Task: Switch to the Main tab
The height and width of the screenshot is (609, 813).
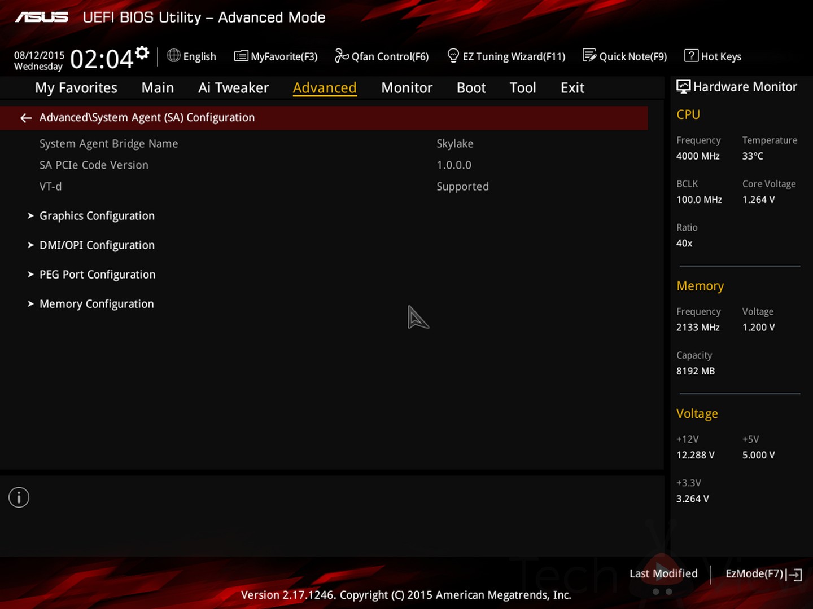Action: click(158, 88)
